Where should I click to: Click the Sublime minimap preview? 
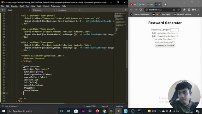coord(120,23)
